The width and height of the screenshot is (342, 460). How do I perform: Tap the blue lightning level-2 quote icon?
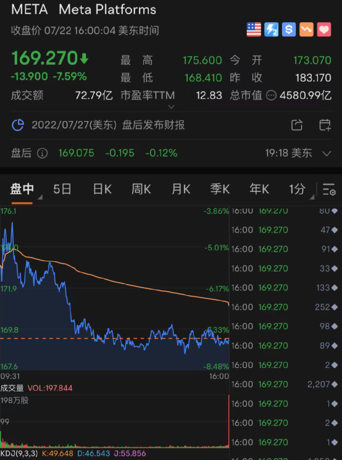tap(271, 30)
